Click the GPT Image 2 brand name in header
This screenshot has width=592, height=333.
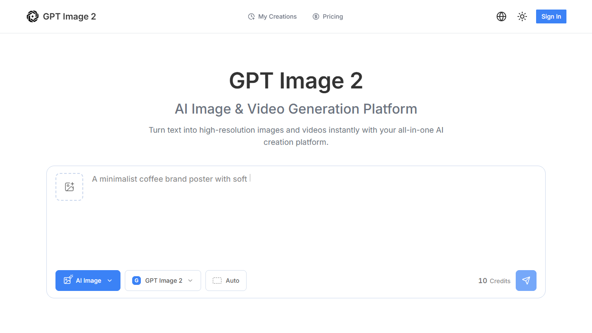[69, 16]
